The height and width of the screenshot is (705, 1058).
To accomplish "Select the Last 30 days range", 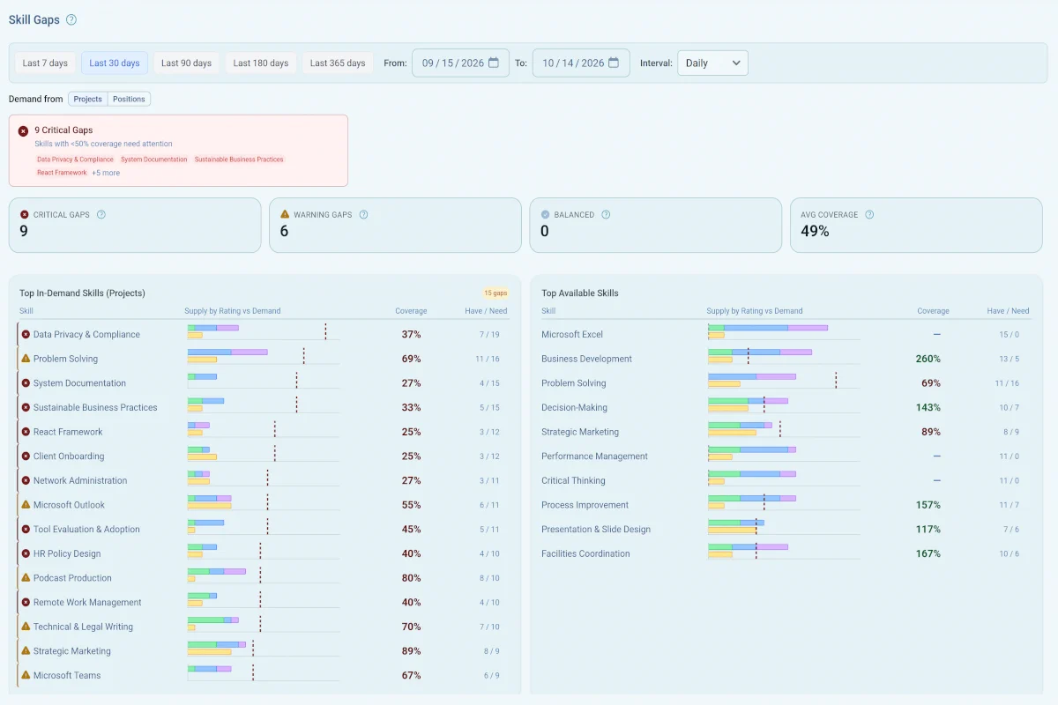I will click(x=115, y=63).
